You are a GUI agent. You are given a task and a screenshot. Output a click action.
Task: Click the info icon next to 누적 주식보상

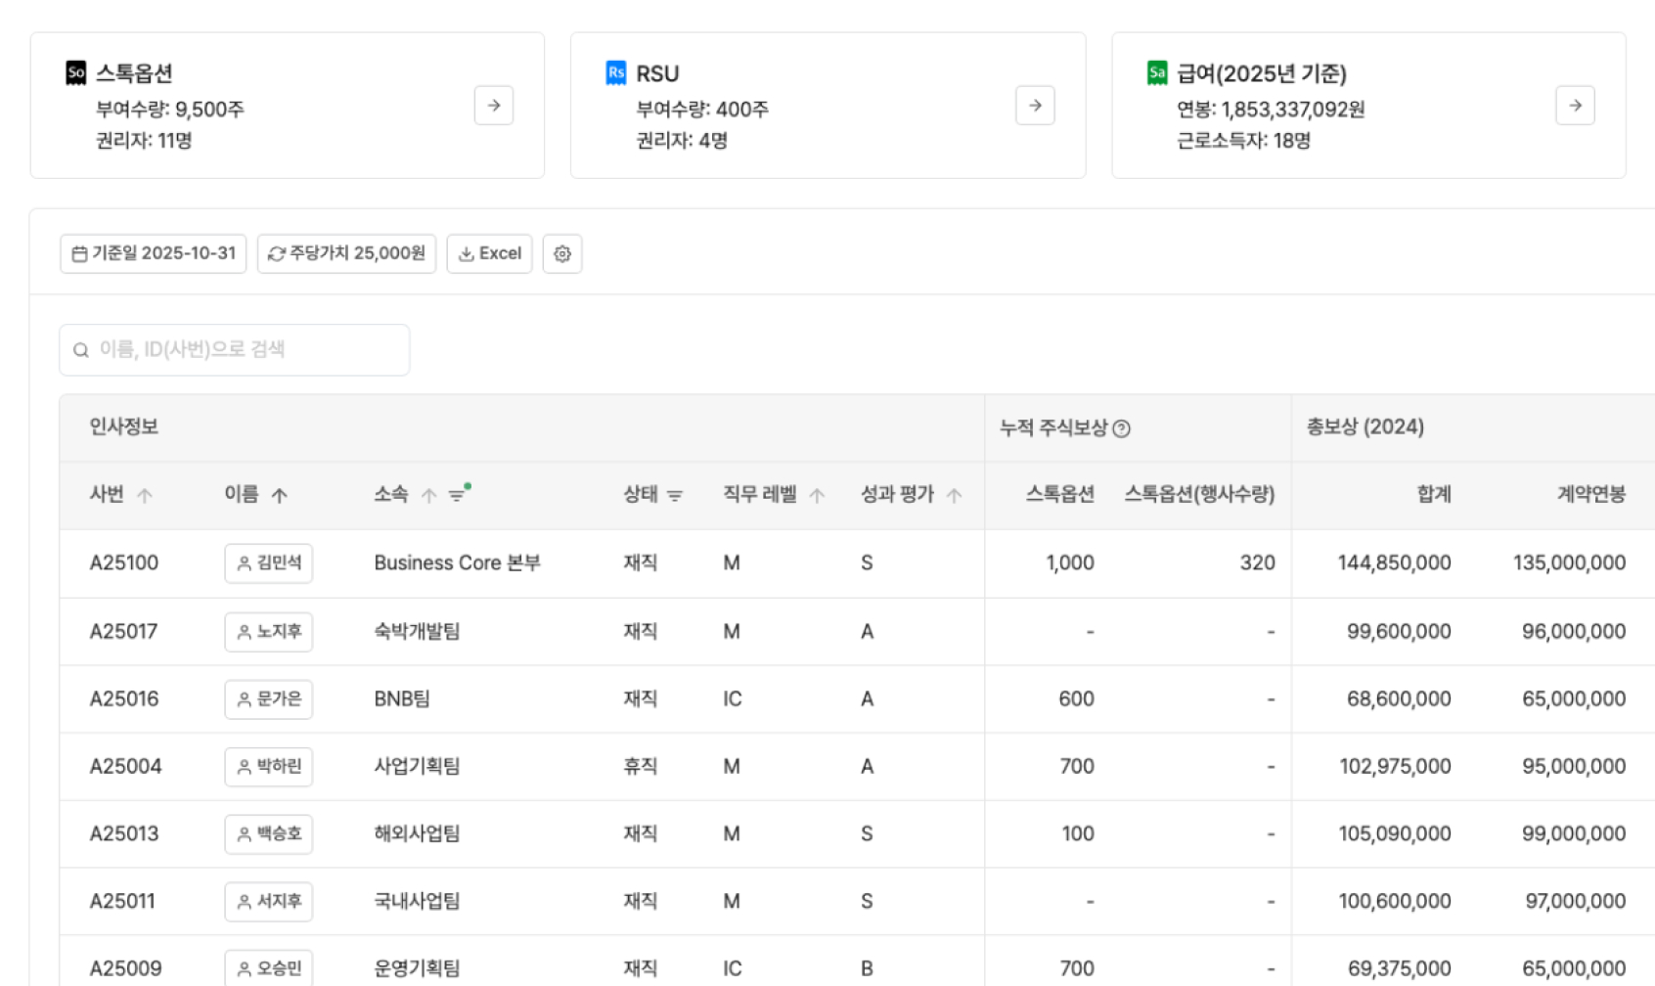point(1123,426)
